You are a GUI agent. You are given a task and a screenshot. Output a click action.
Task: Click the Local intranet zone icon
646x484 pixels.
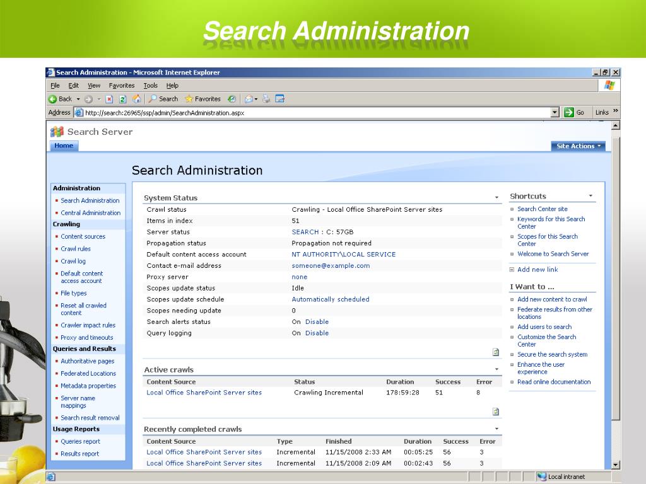point(541,476)
